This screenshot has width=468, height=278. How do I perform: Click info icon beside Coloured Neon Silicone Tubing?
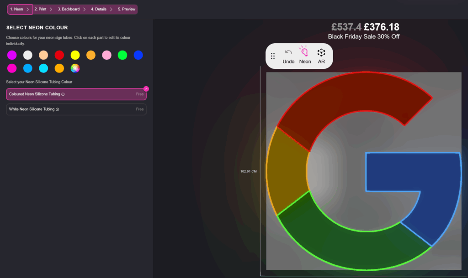[63, 94]
